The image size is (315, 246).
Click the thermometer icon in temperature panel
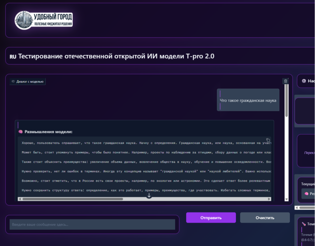click(x=303, y=224)
